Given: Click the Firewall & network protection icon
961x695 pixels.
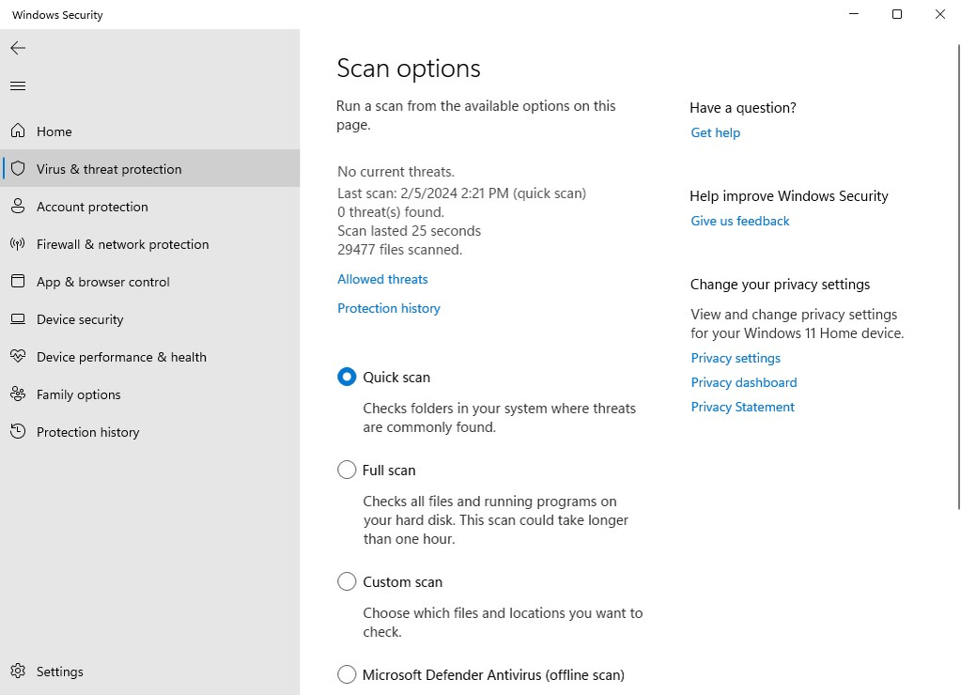Looking at the screenshot, I should point(18,244).
